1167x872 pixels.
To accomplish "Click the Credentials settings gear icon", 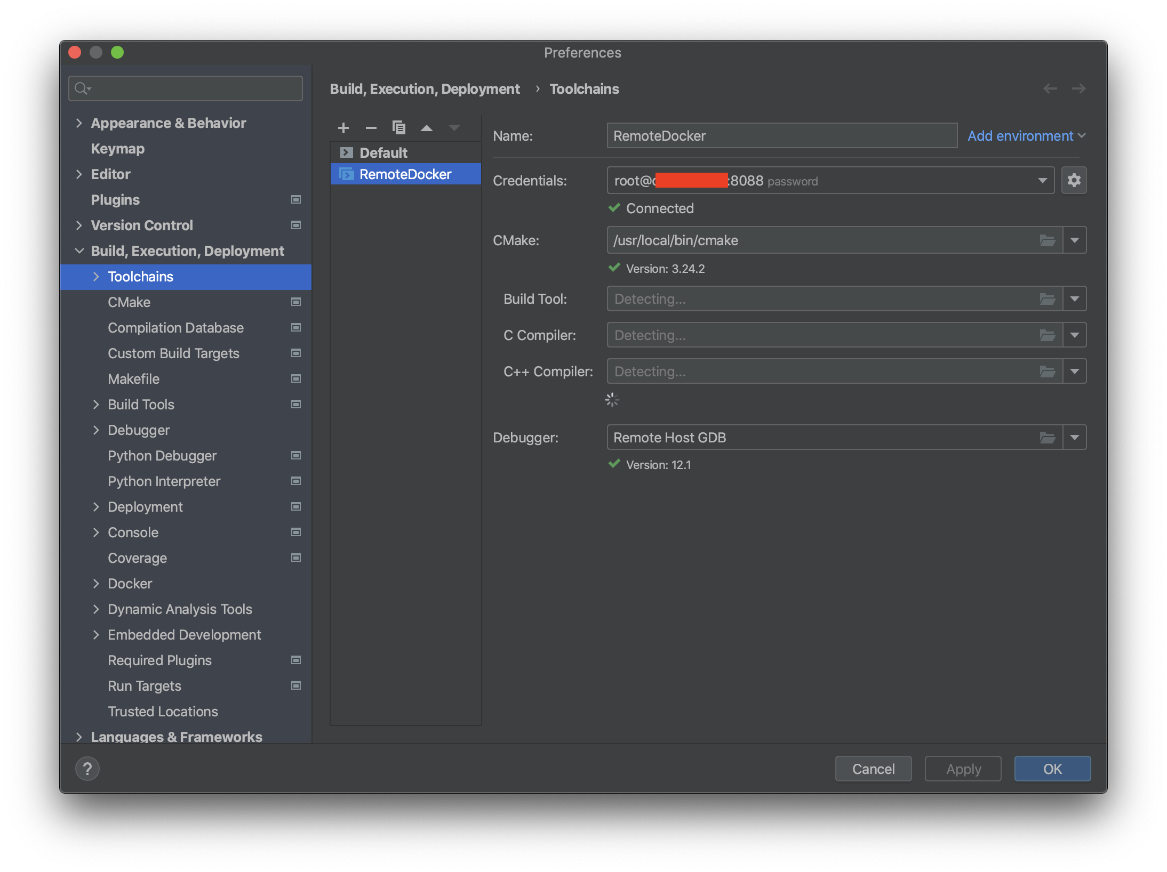I will [x=1074, y=181].
